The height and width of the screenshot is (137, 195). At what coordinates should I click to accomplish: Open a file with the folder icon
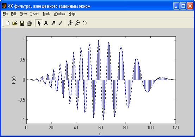tap(15, 23)
